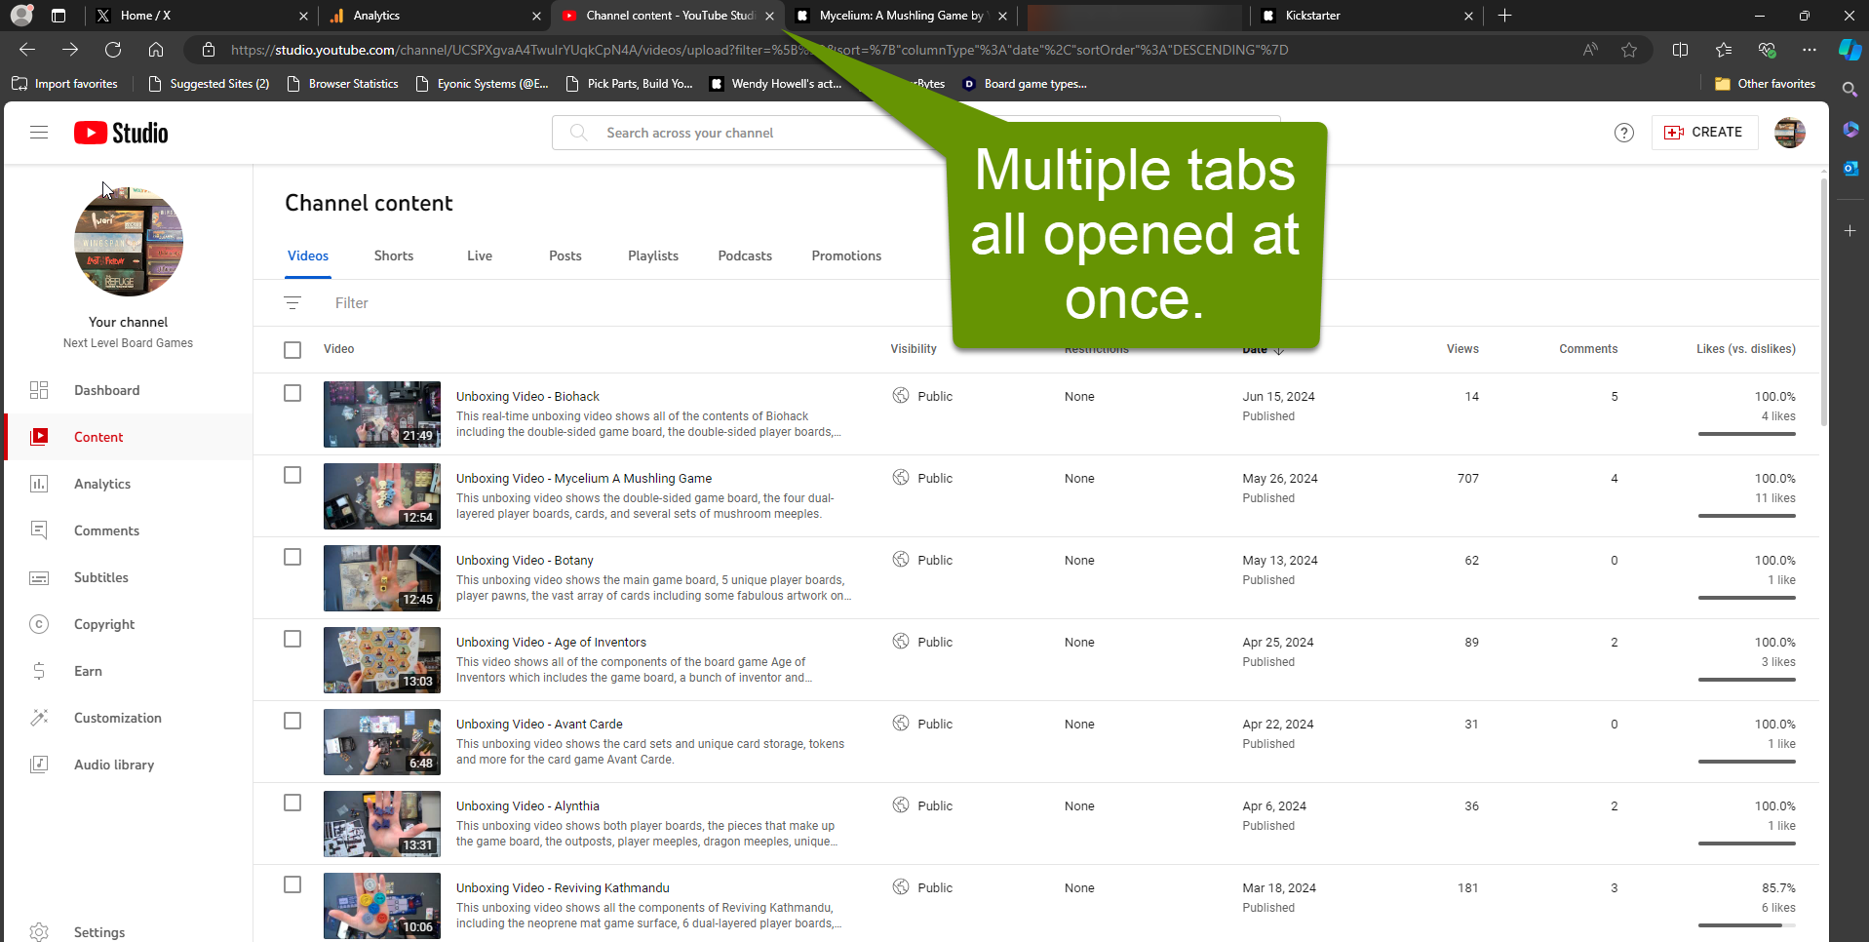The image size is (1869, 942).
Task: Open the Comments section
Action: pos(106,530)
